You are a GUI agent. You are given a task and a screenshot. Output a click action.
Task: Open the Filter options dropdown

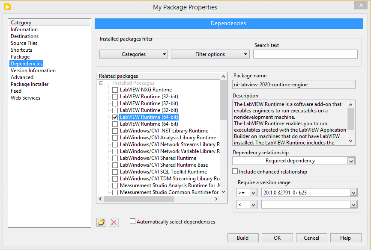coord(210,54)
